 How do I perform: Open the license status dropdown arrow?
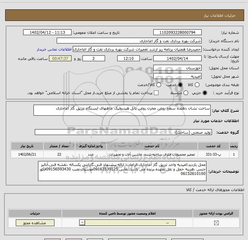coord(82,223)
